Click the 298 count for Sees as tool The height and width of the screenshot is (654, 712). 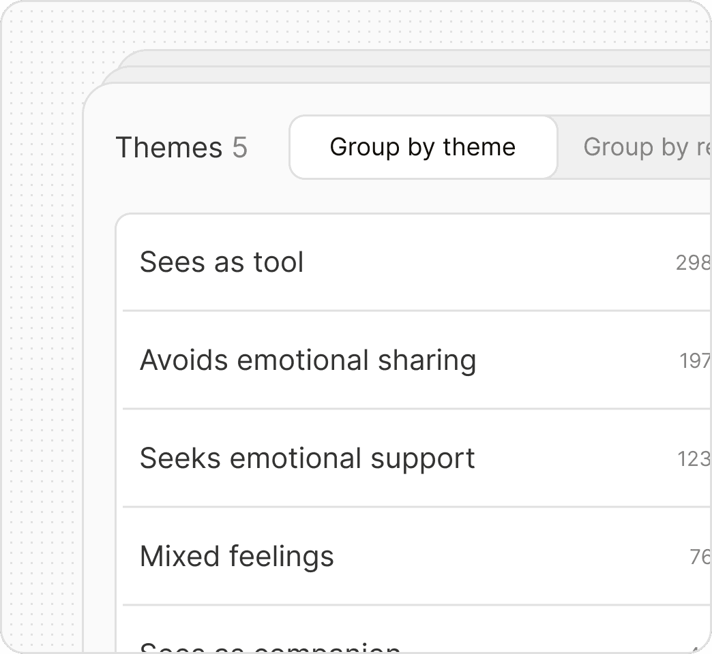pos(693,263)
